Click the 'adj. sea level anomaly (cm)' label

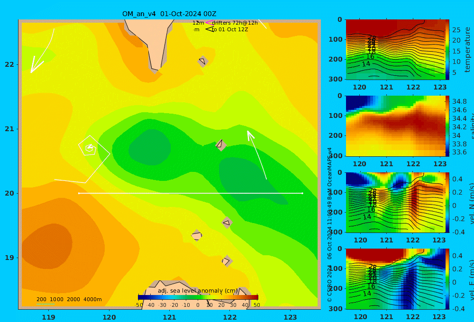coord(198,291)
